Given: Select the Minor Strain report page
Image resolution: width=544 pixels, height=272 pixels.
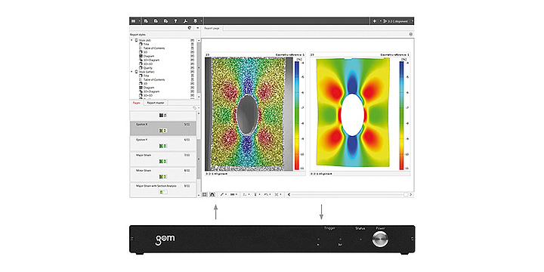Looking at the screenshot, I should point(163,174).
